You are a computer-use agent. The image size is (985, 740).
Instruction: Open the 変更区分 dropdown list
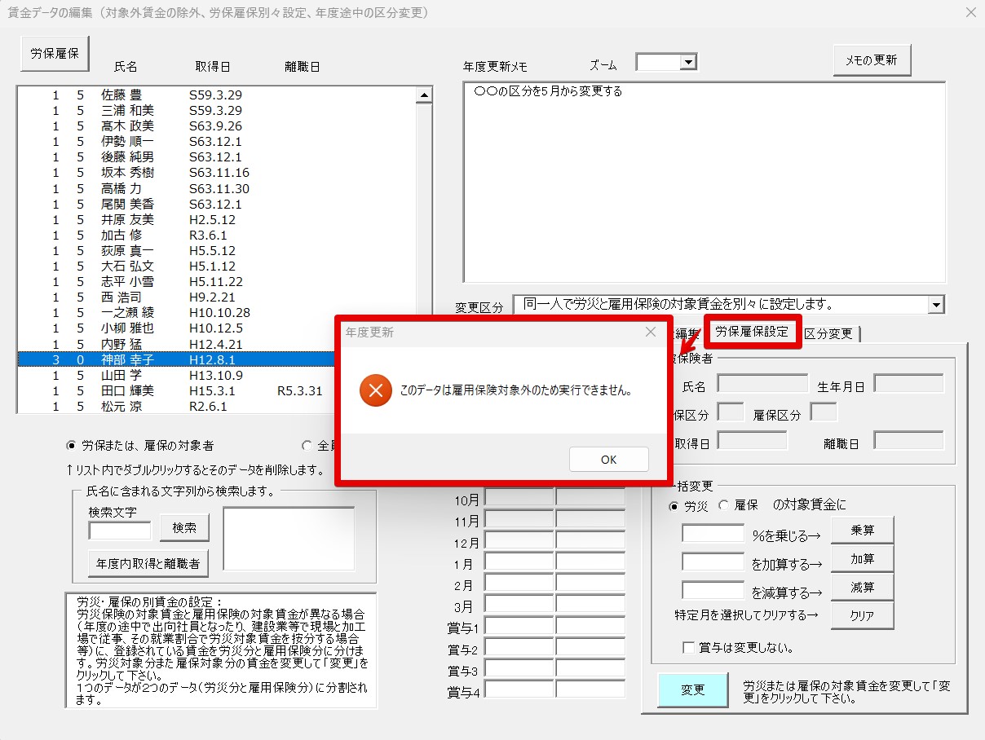(936, 305)
